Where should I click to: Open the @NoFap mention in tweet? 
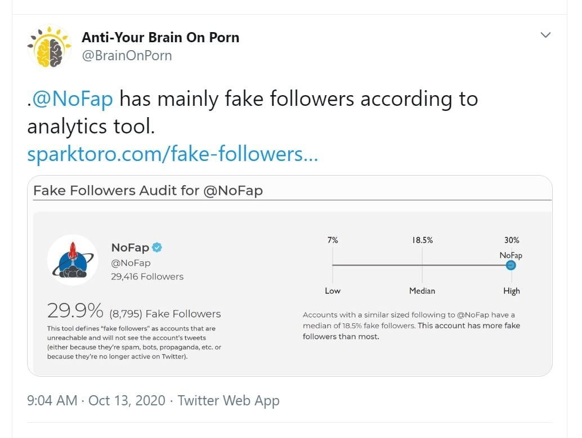[73, 99]
